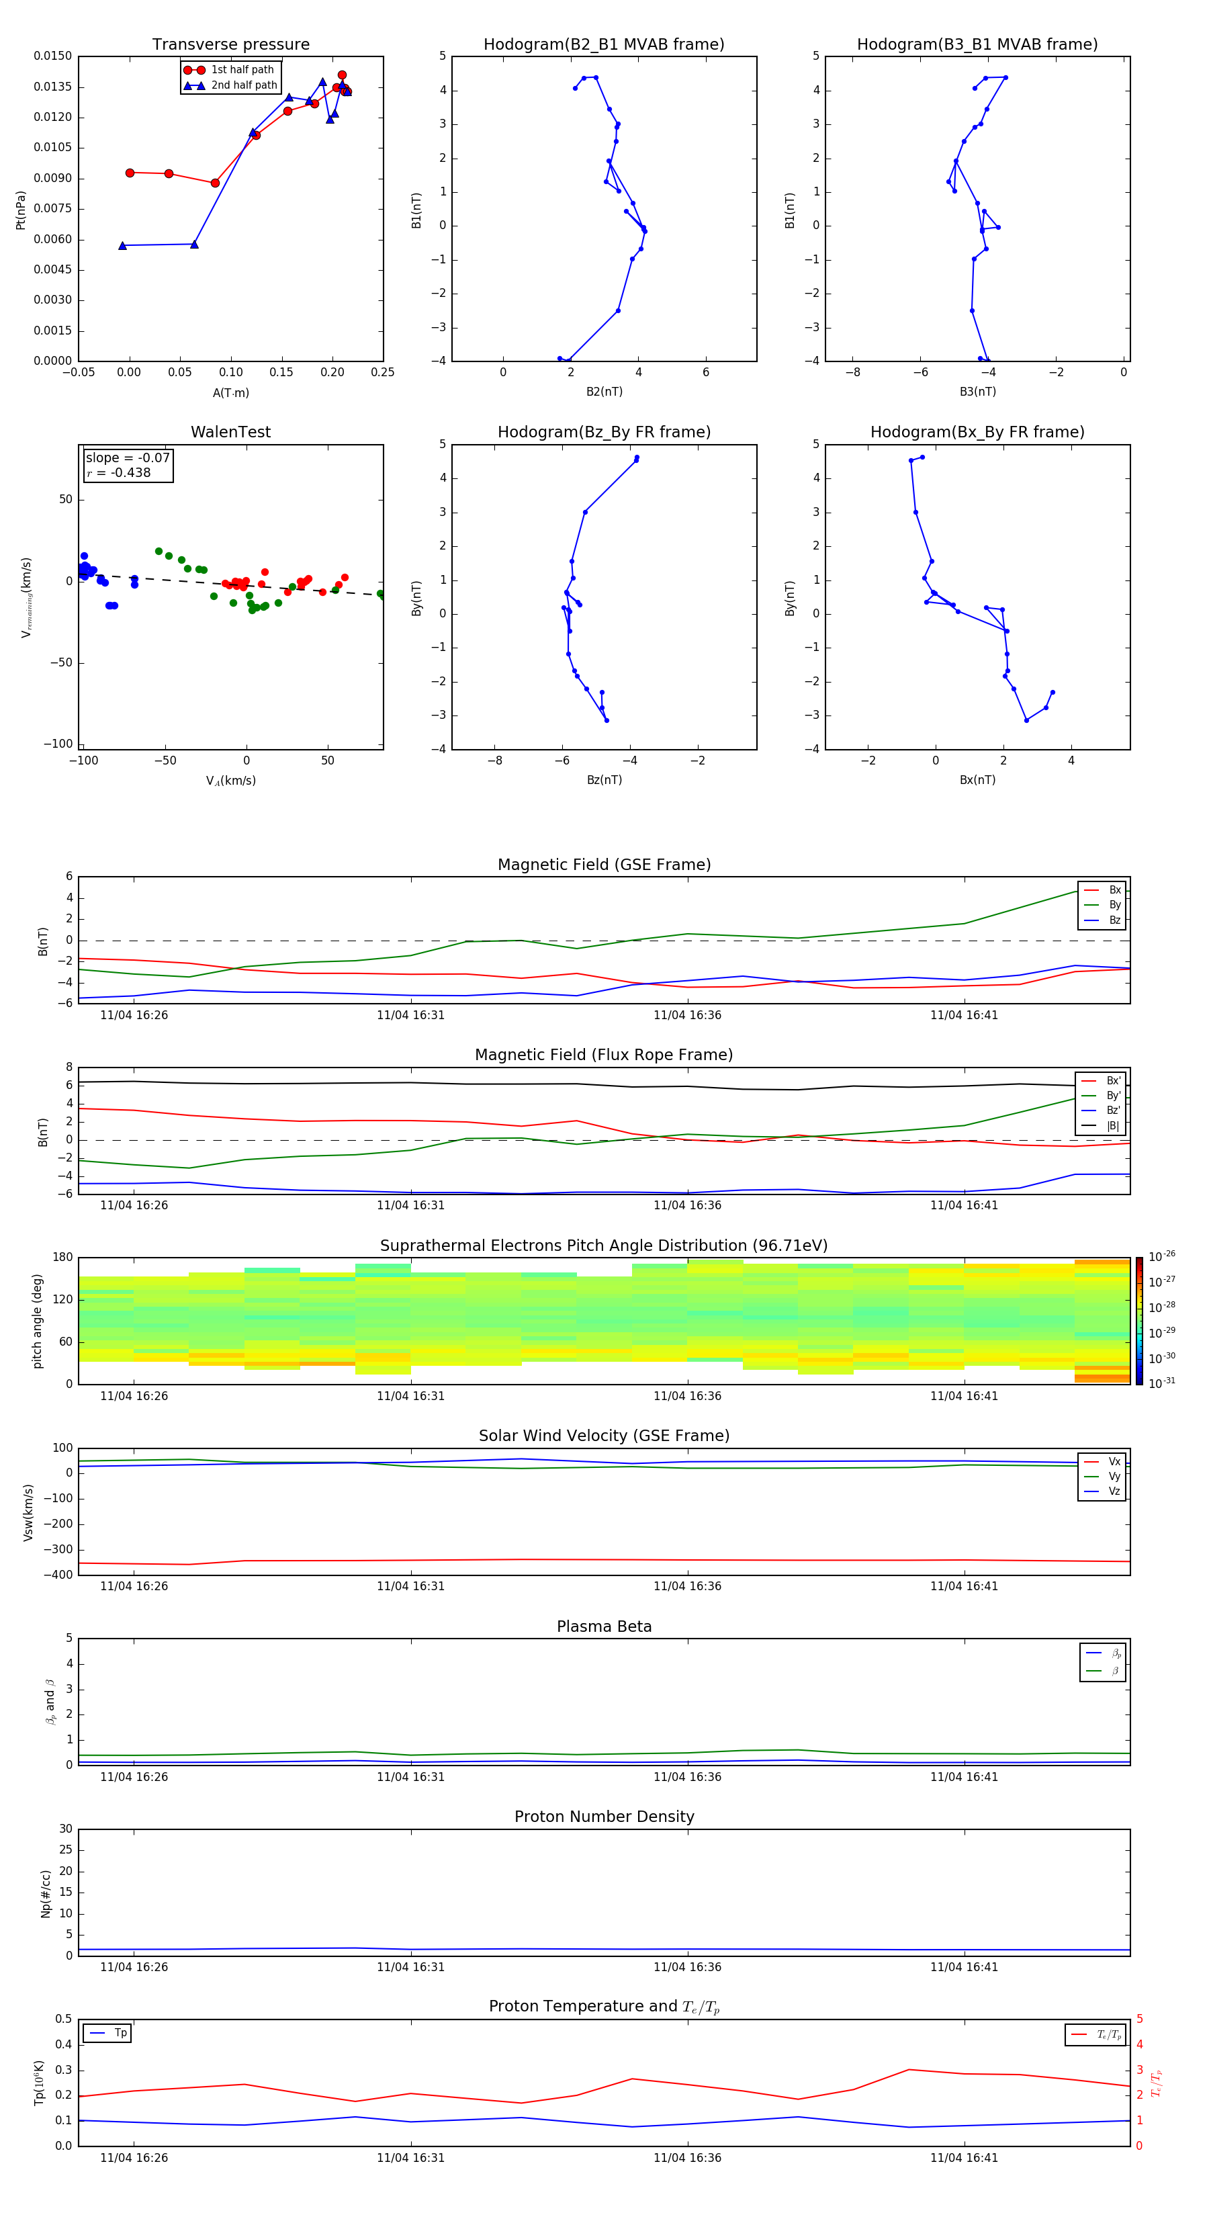
Task: Click '11/04 16:41' tick under Proton Temperature plot
Action: 964,2159
